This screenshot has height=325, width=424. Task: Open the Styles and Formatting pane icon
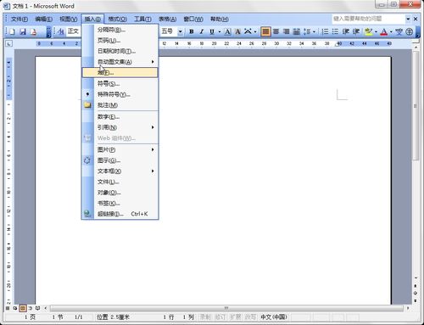point(60,31)
